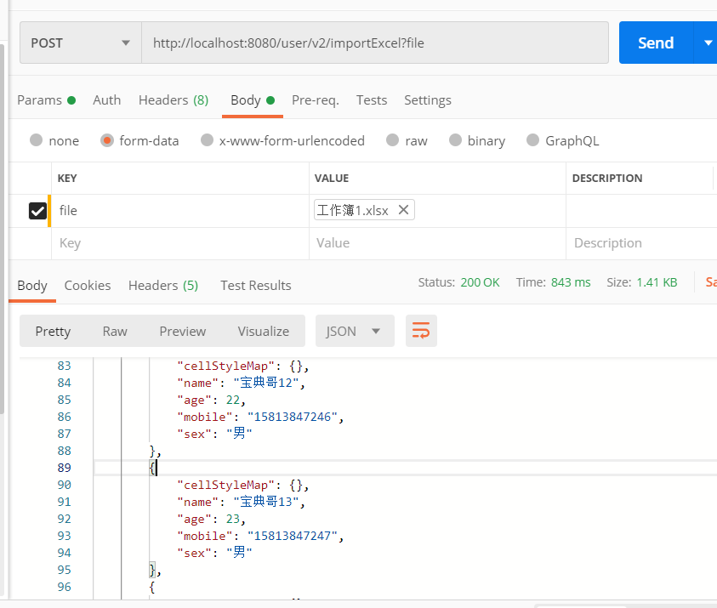Open the request Body tab

(253, 100)
